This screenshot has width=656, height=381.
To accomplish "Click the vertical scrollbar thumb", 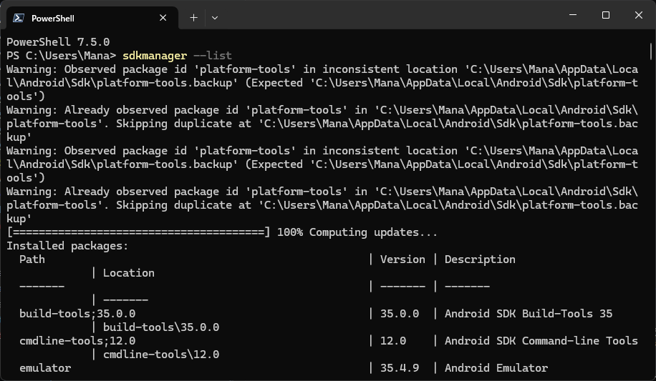I will coord(651,51).
